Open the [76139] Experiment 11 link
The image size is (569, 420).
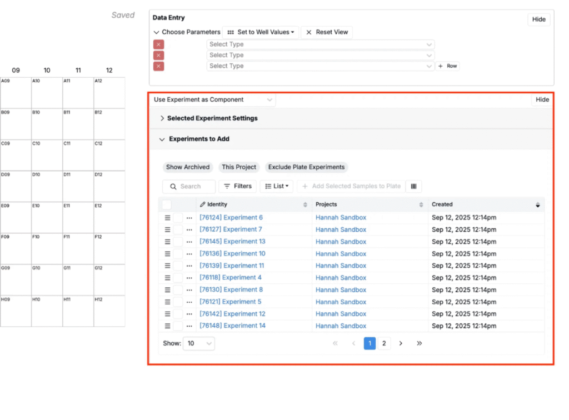pyautogui.click(x=232, y=266)
